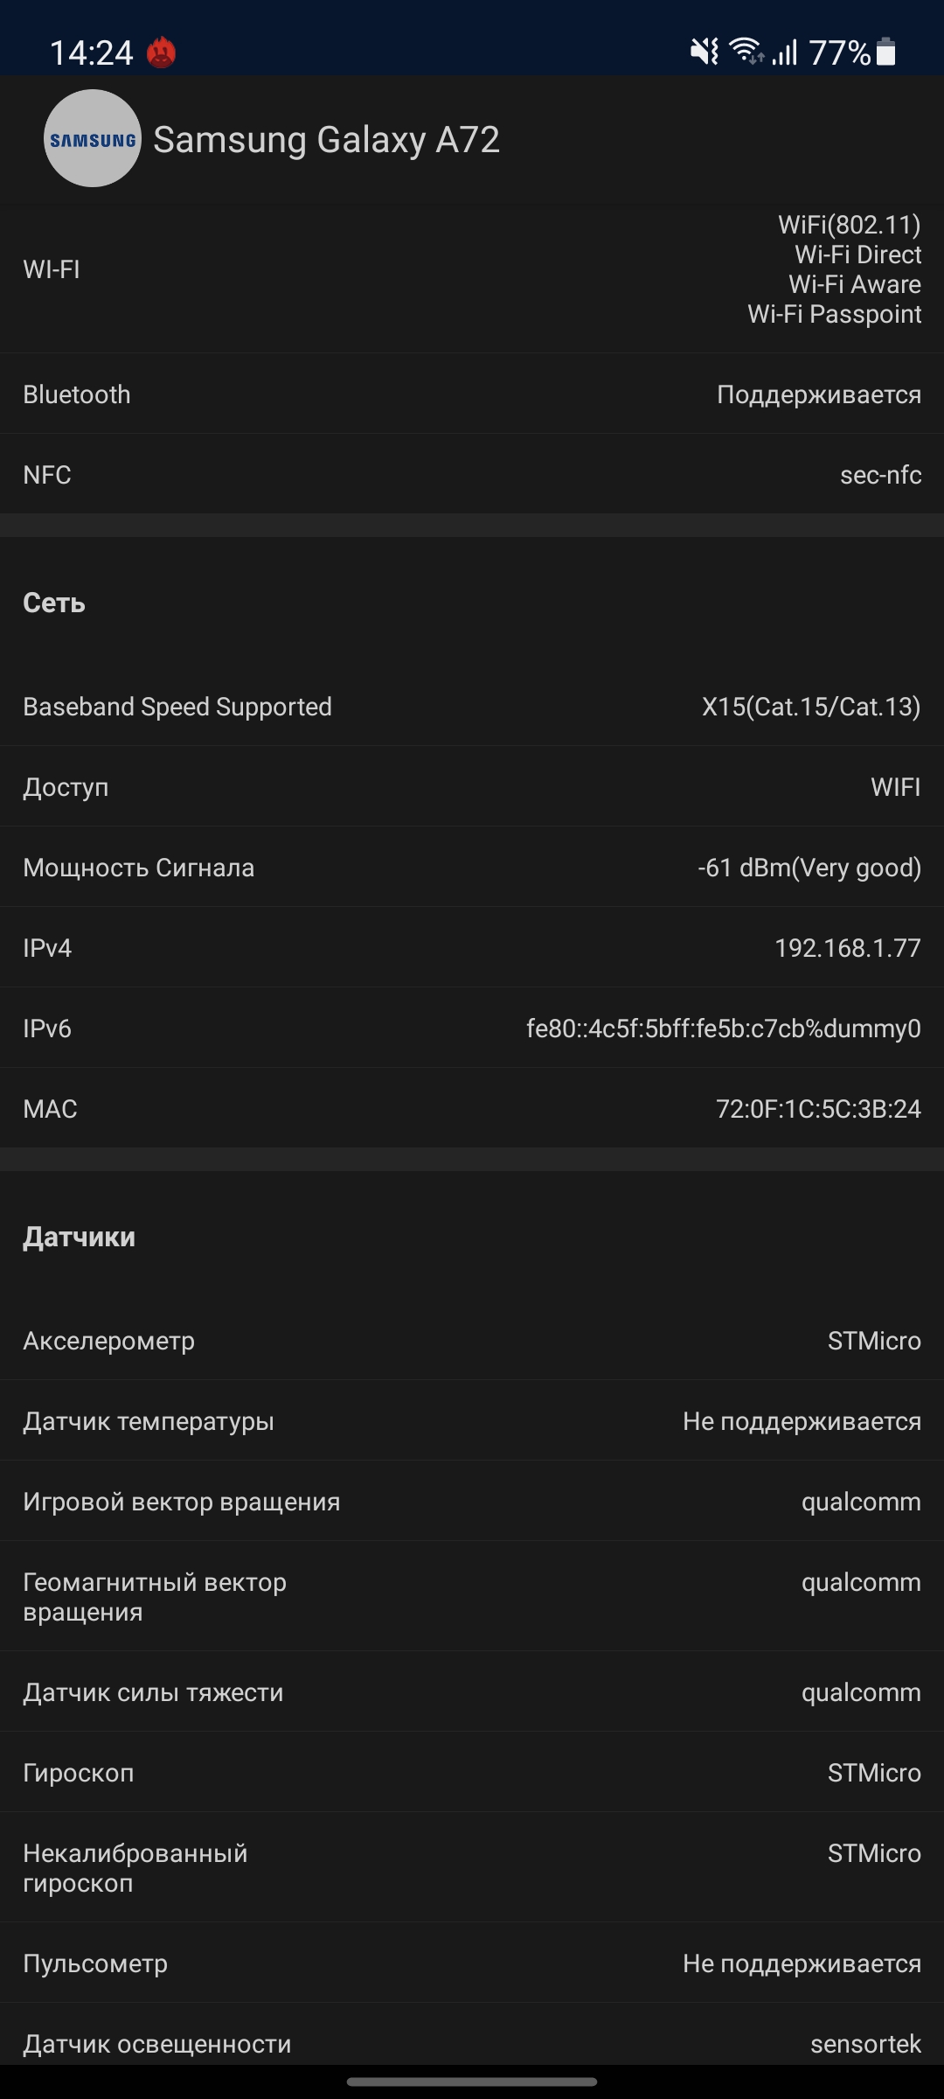The width and height of the screenshot is (944, 2099).
Task: Tap the IPv4 address 192.168.1.77
Action: [x=847, y=948]
